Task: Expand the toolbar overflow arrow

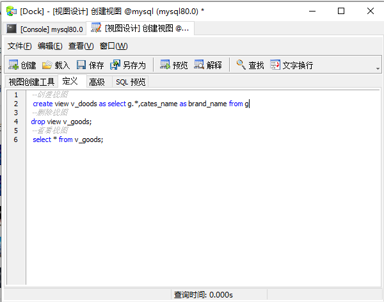Action: pos(378,69)
